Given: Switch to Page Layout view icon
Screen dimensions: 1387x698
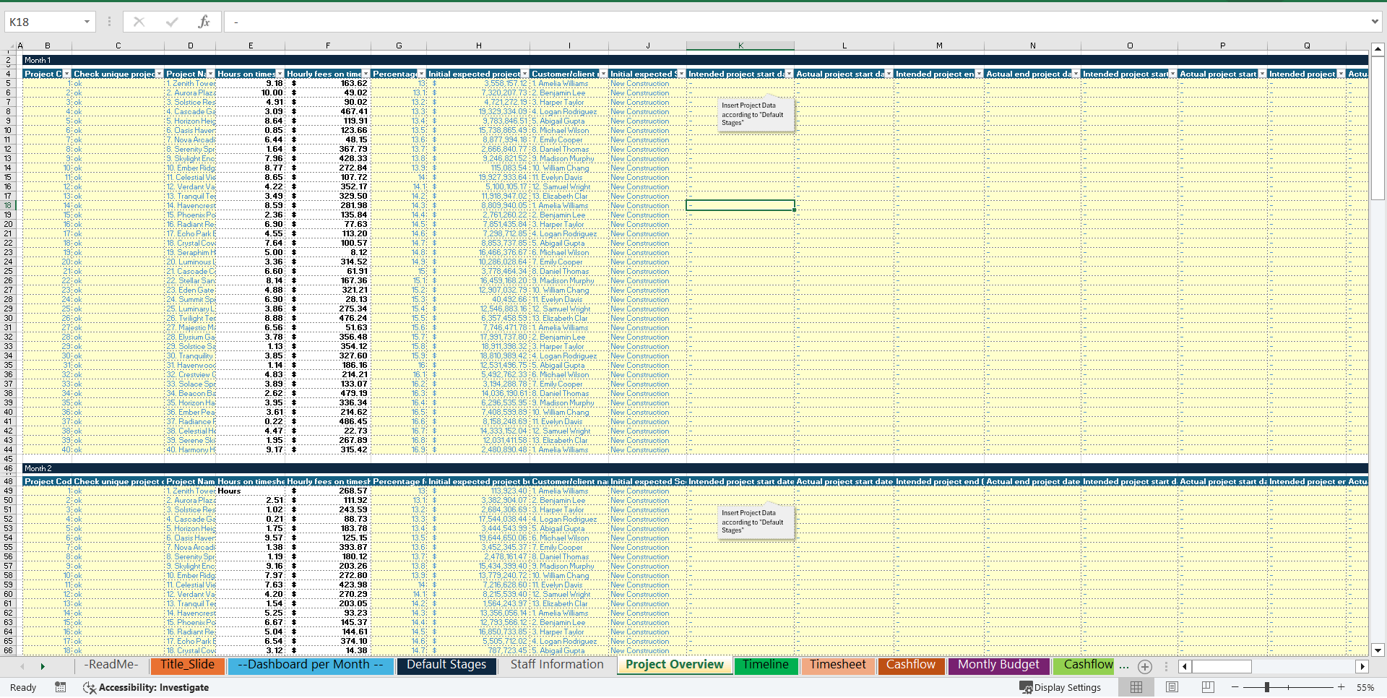Looking at the screenshot, I should coord(1172,687).
